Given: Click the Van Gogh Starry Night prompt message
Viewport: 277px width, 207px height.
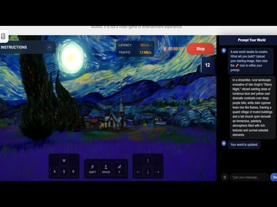Looking at the screenshot, I should (252, 107).
